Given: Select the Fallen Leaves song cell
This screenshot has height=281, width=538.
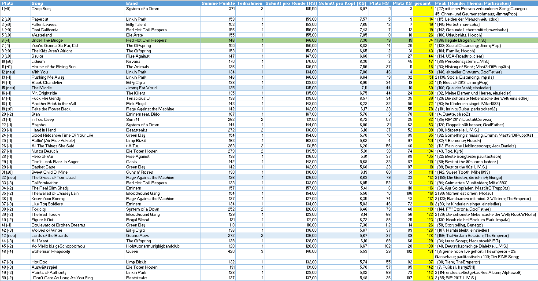Looking at the screenshot, I should (78, 25).
